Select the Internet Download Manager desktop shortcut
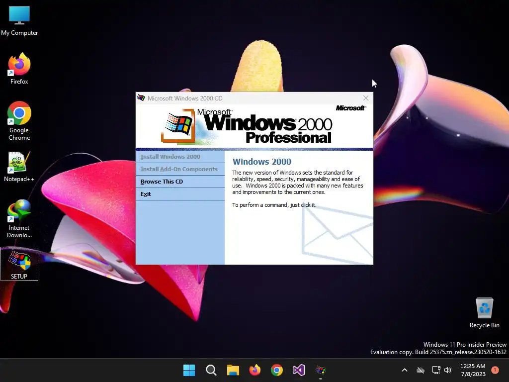Image resolution: width=509 pixels, height=382 pixels. [19, 219]
